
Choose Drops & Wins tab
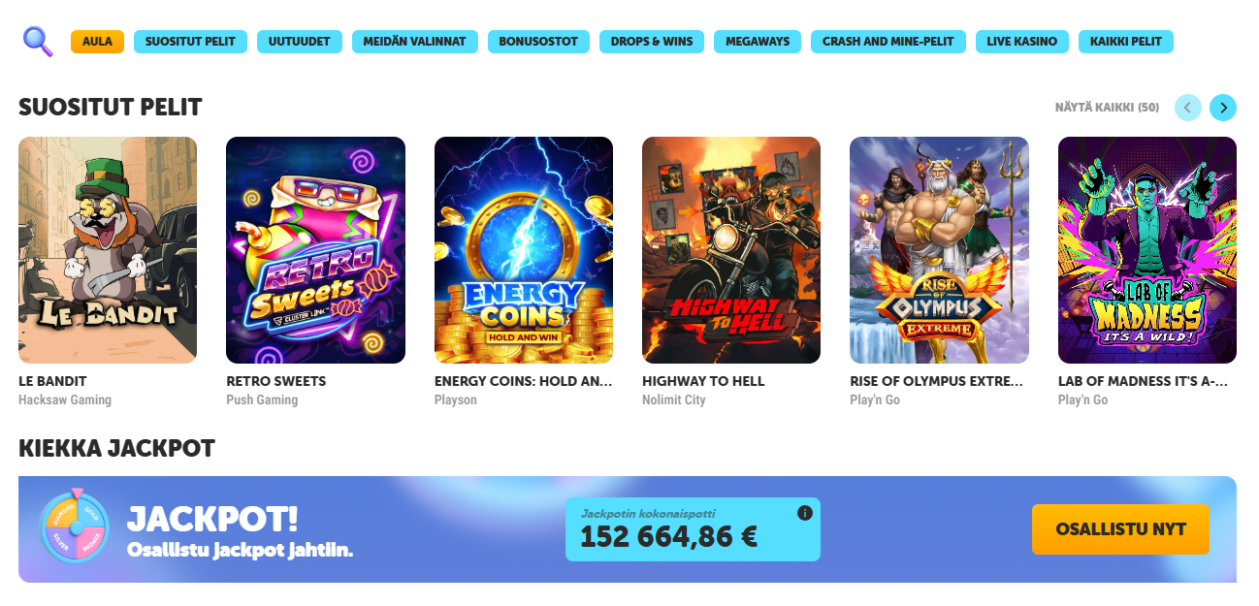[652, 42]
